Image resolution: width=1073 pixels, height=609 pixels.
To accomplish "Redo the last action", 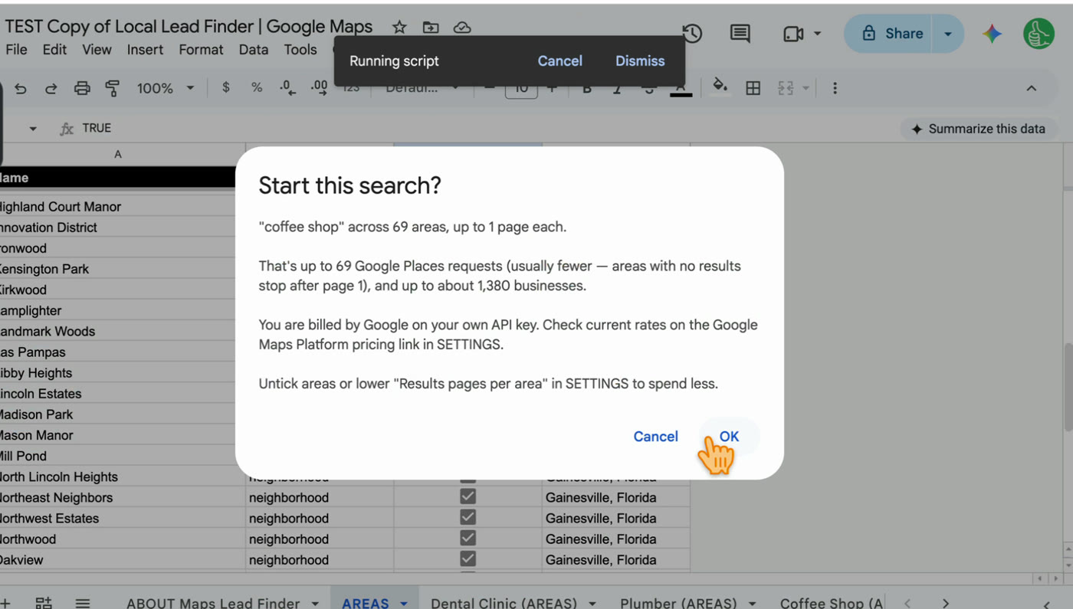I will 51,88.
